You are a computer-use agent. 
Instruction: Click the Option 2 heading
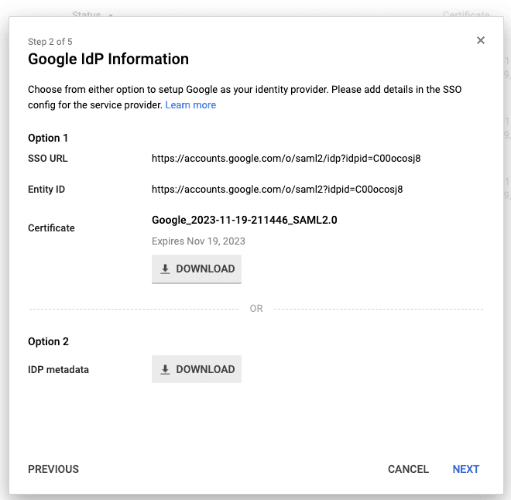point(48,341)
